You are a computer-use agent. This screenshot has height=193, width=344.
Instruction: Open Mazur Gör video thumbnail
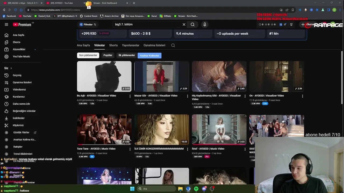(162, 76)
